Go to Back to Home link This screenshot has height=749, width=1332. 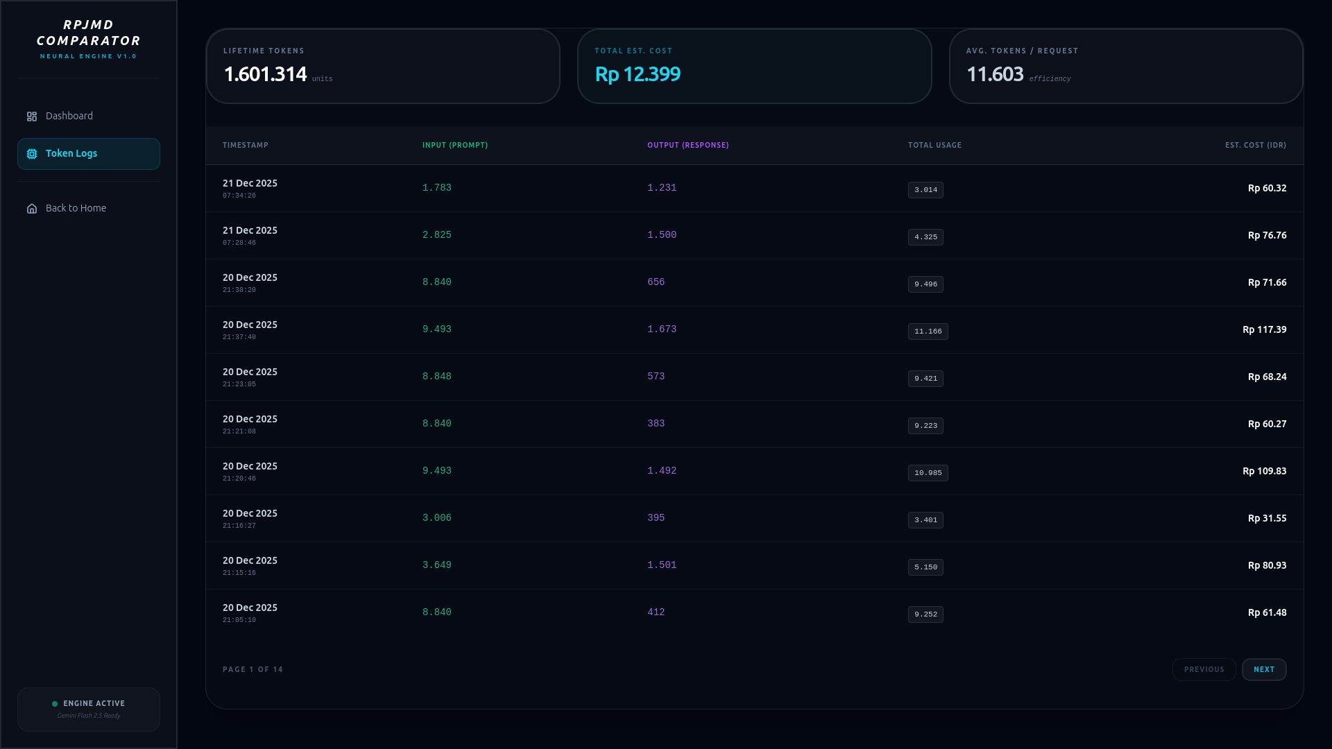click(x=76, y=208)
